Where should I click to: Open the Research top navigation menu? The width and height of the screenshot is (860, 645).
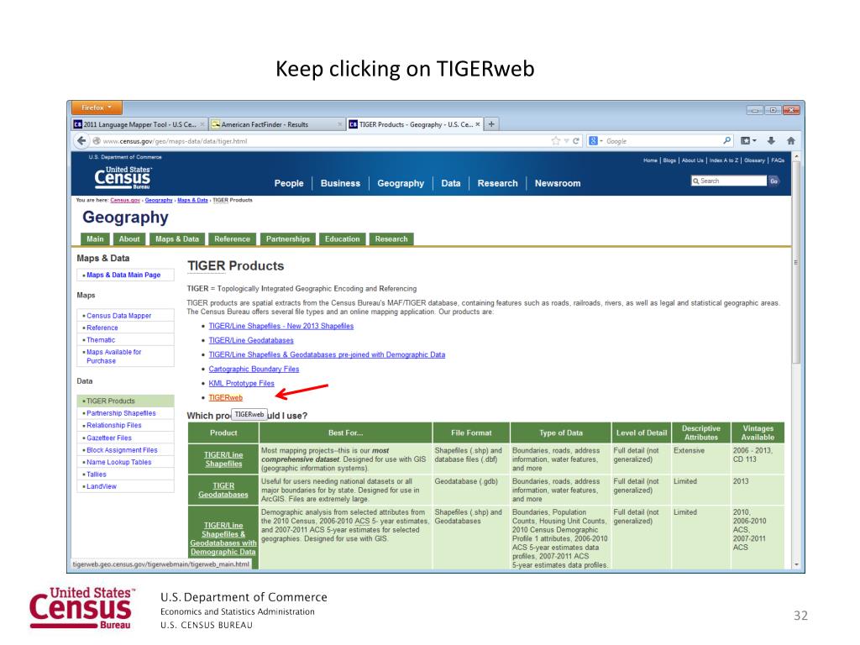(x=497, y=183)
